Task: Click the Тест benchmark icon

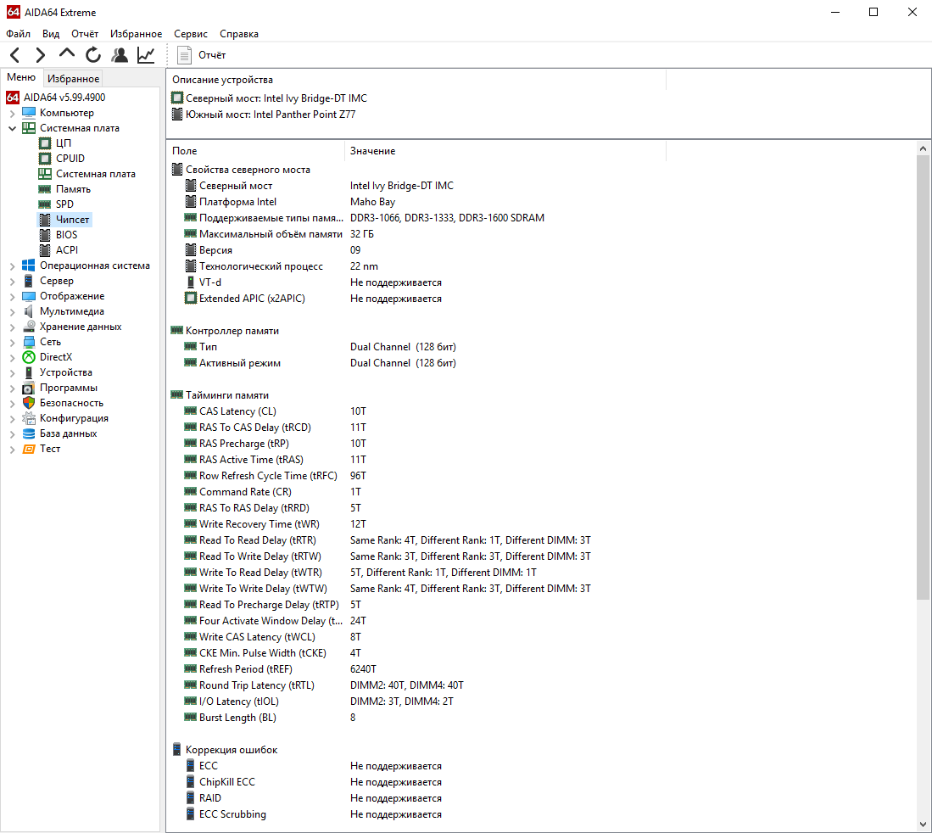Action: [x=29, y=449]
